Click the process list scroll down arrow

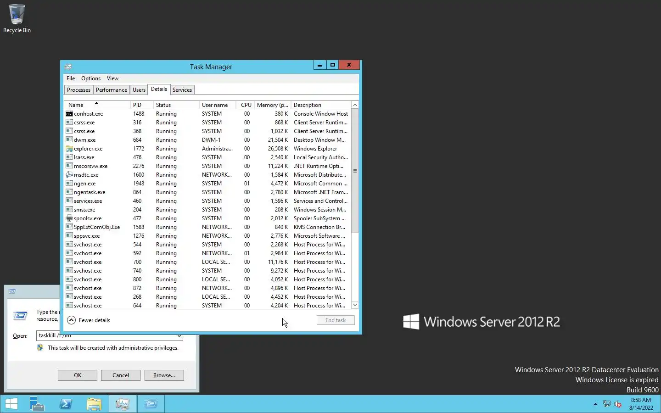[355, 305]
